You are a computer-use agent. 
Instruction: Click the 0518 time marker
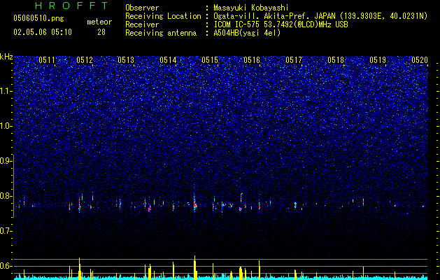pyautogui.click(x=336, y=60)
